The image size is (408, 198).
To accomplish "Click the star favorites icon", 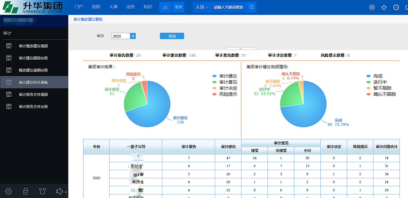I will (384, 7).
